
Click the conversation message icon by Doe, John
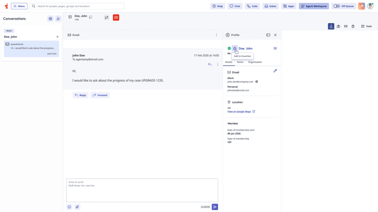70,17
